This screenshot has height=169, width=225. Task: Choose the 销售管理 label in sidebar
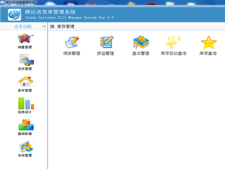[x=25, y=47]
